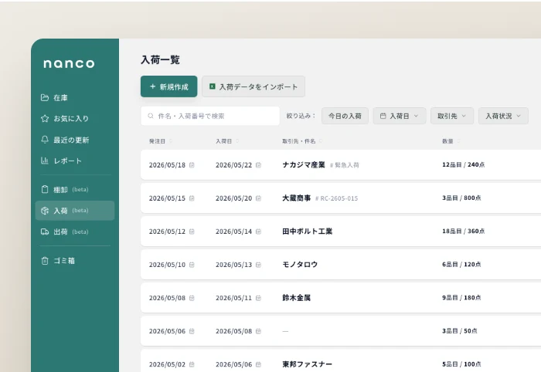Click the ゴミ箱 trash icon

point(45,261)
